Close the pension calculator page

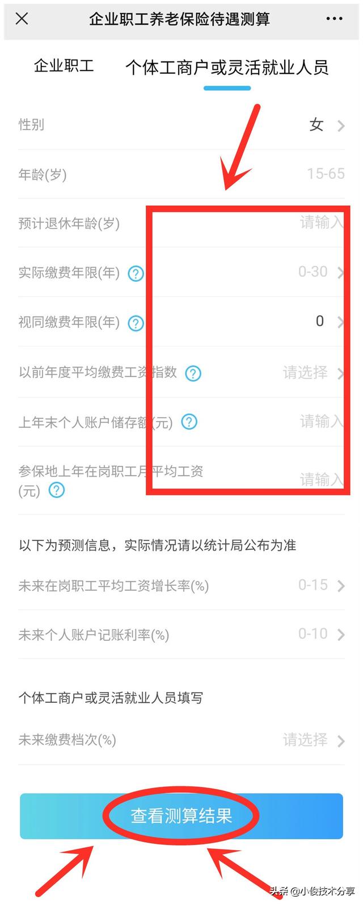click(22, 19)
